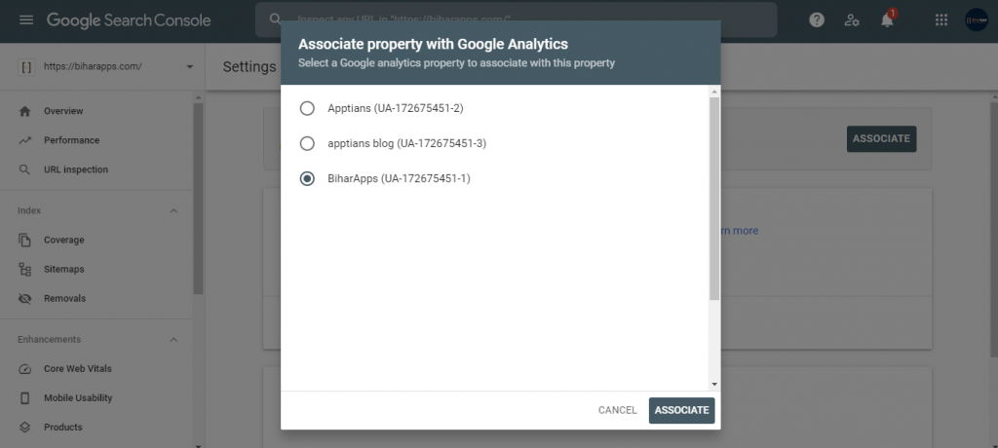Open the Google apps grid

point(940,20)
